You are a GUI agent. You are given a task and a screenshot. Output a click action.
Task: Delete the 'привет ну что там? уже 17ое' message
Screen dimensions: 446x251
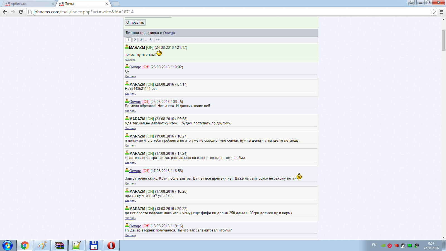[x=130, y=201]
